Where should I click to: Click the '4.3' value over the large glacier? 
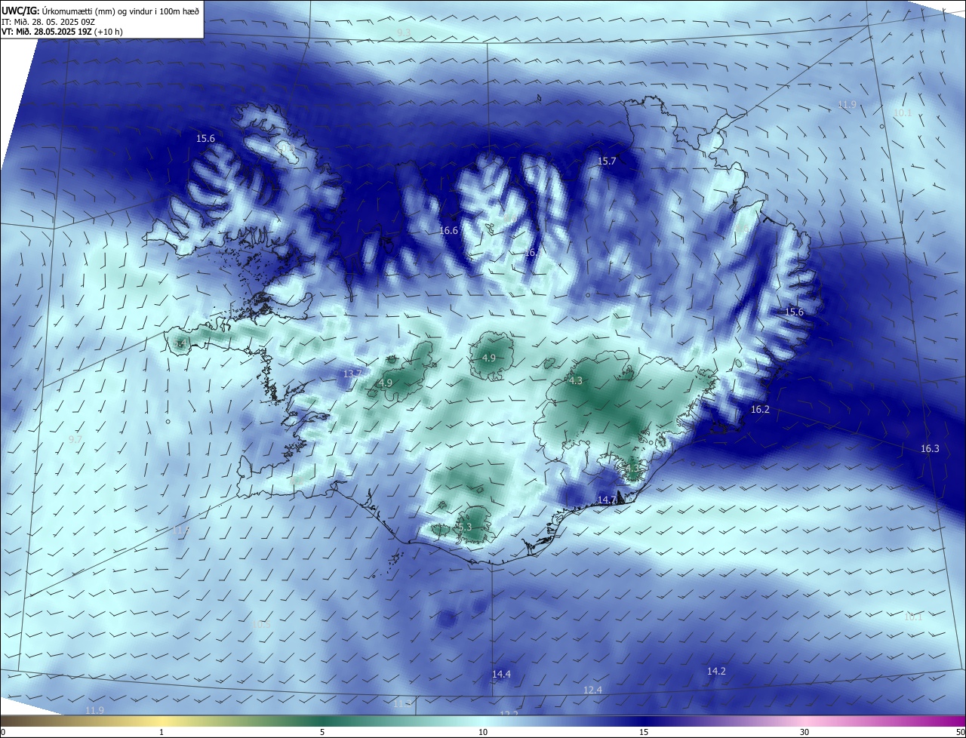click(x=576, y=381)
